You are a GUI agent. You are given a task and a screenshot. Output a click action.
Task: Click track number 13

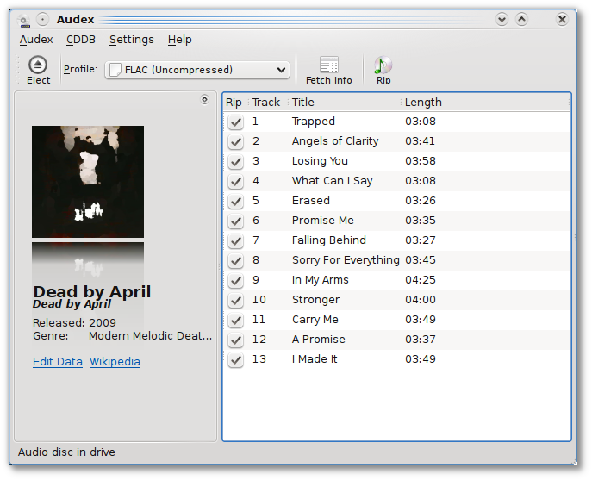point(259,359)
